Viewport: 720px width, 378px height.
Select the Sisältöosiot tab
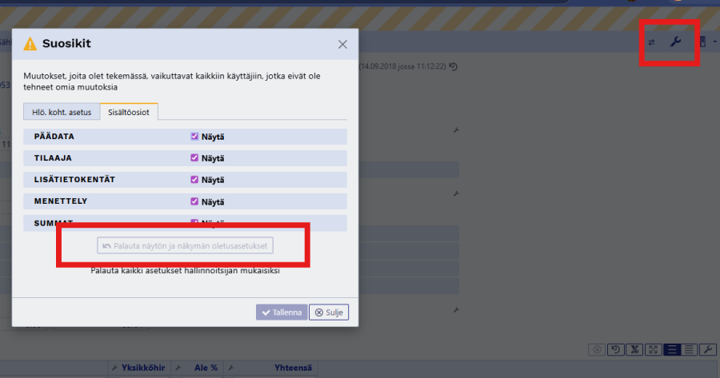click(130, 112)
